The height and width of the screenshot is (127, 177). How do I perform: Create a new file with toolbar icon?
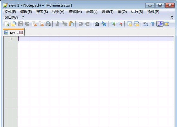(x=7, y=24)
